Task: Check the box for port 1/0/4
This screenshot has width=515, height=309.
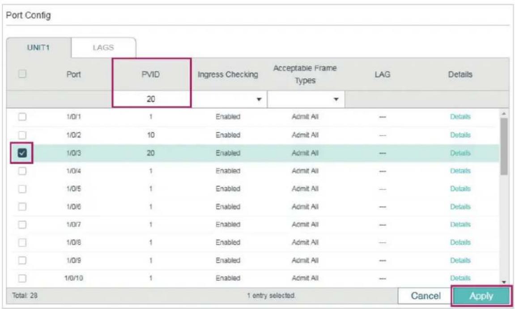Action: [x=22, y=171]
